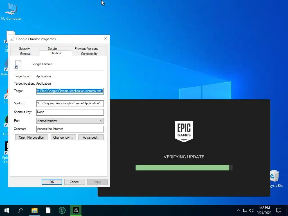The image size is (288, 216).
Task: Click Open File Location button
Action: tap(31, 137)
